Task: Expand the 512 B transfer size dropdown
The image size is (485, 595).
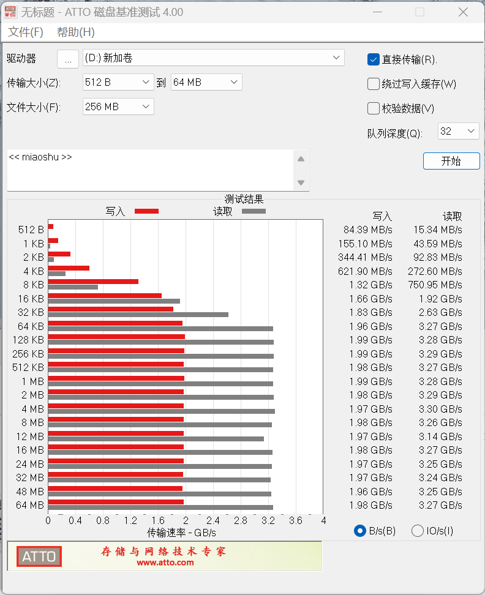Action: click(x=146, y=82)
